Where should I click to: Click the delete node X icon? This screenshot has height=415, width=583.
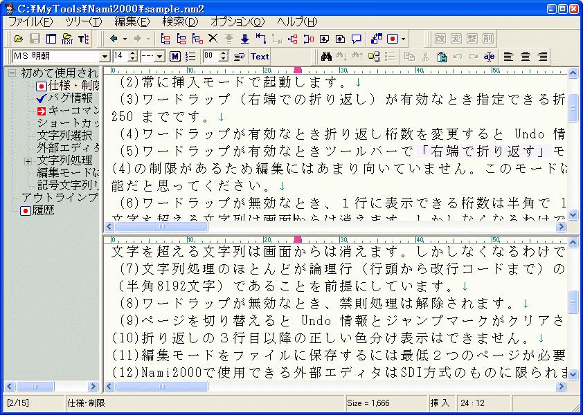pyautogui.click(x=213, y=39)
